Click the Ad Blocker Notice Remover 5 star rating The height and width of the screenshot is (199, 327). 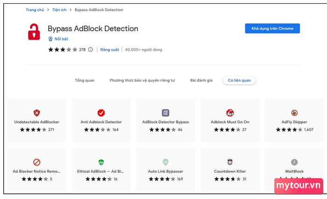pyautogui.click(x=35, y=179)
